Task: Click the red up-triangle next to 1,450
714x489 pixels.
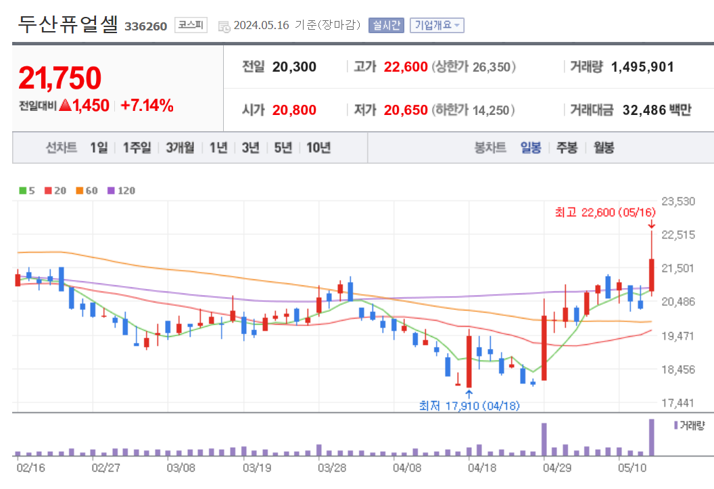Action: (x=65, y=106)
